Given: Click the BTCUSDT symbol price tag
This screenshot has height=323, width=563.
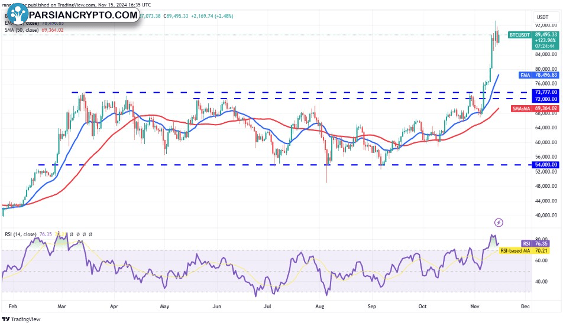Looking at the screenshot, I should (x=519, y=35).
